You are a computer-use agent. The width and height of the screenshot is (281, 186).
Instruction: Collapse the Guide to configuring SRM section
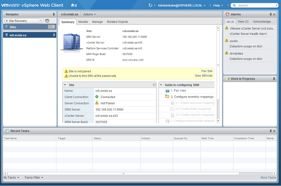(x=161, y=85)
